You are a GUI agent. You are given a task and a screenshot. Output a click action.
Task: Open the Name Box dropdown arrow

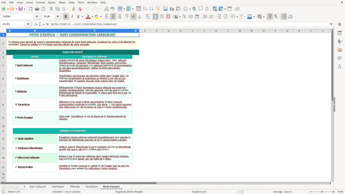[x=28, y=24]
